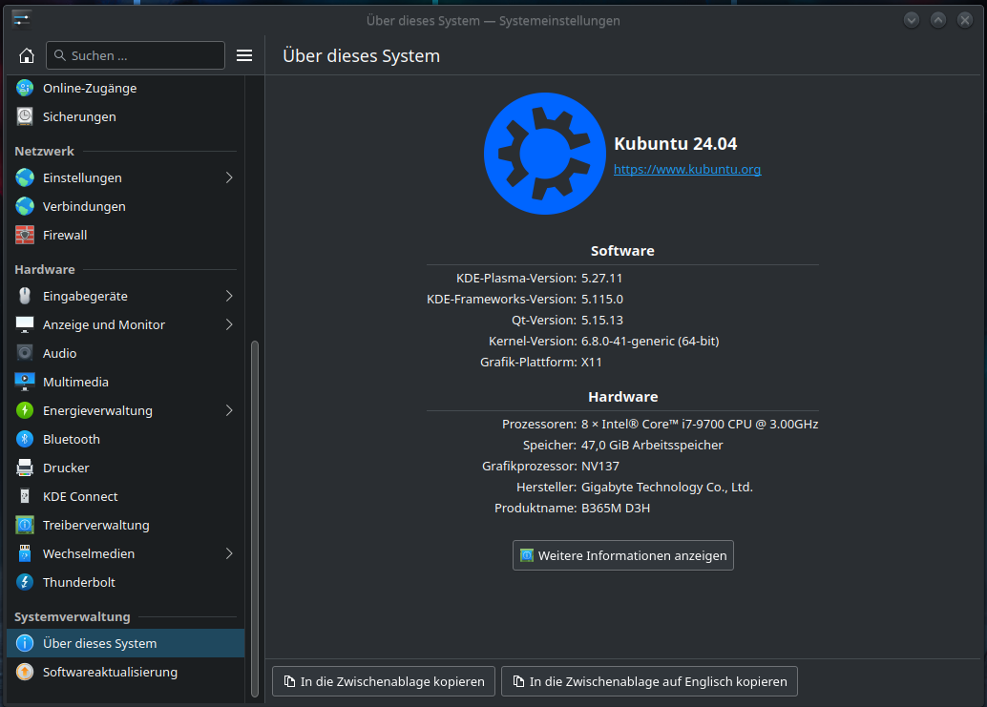The width and height of the screenshot is (987, 707).
Task: Open the Softwareaktualisierung entry
Action: point(110,672)
